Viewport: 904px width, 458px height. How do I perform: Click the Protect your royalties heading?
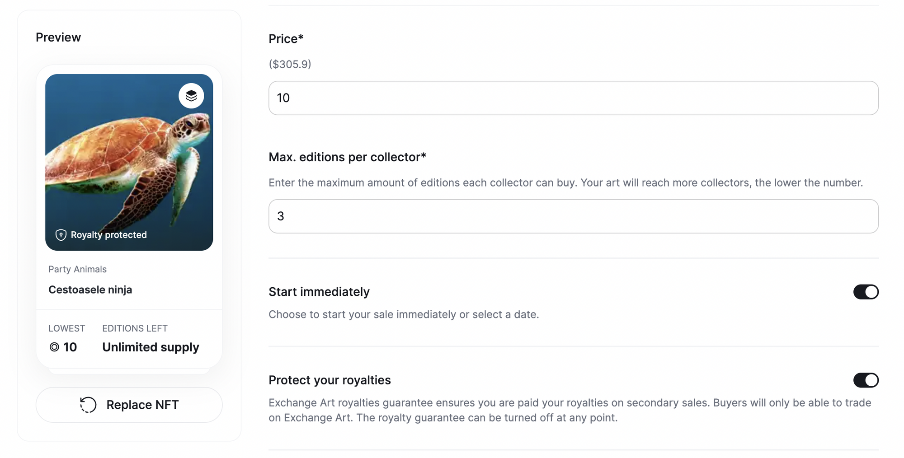point(330,380)
